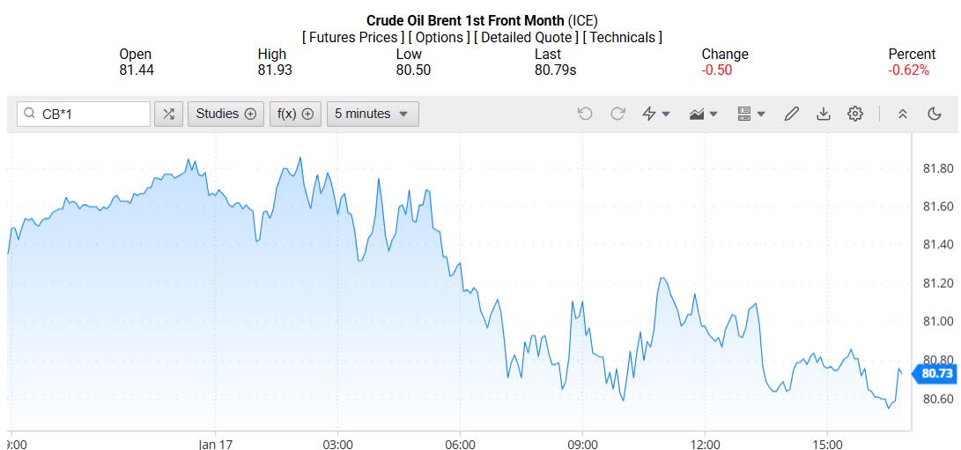961x450 pixels.
Task: Open the Detailed Quote link
Action: click(x=527, y=37)
